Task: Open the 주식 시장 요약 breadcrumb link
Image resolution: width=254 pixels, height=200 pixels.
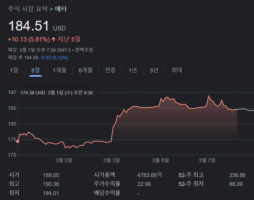Action: click(28, 9)
